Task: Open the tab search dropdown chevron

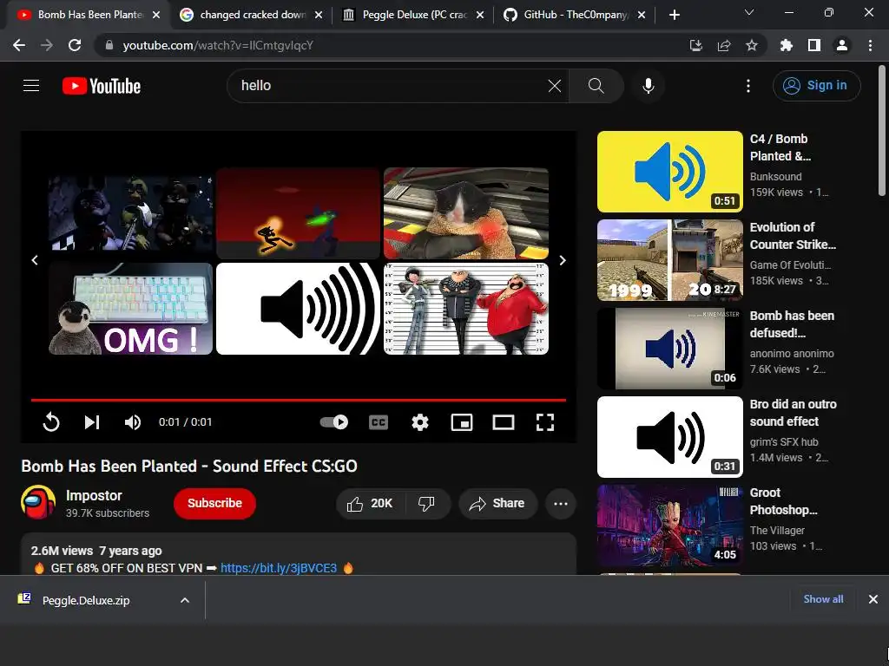Action: pos(749,12)
